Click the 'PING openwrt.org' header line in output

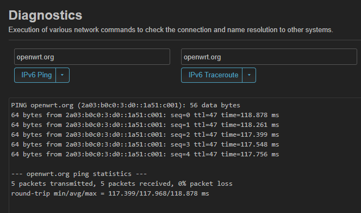(126, 105)
